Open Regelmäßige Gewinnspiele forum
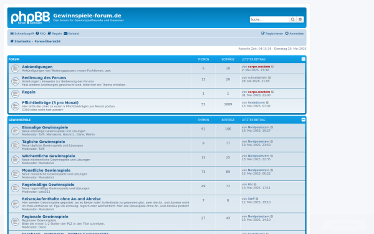 (48, 185)
